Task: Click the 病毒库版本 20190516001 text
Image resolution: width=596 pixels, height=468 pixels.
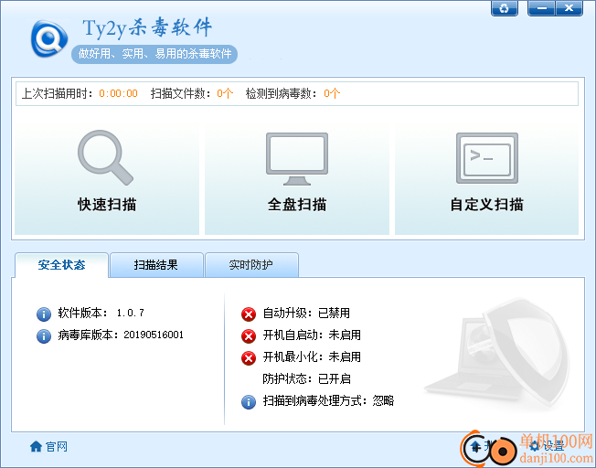Action: pos(121,335)
